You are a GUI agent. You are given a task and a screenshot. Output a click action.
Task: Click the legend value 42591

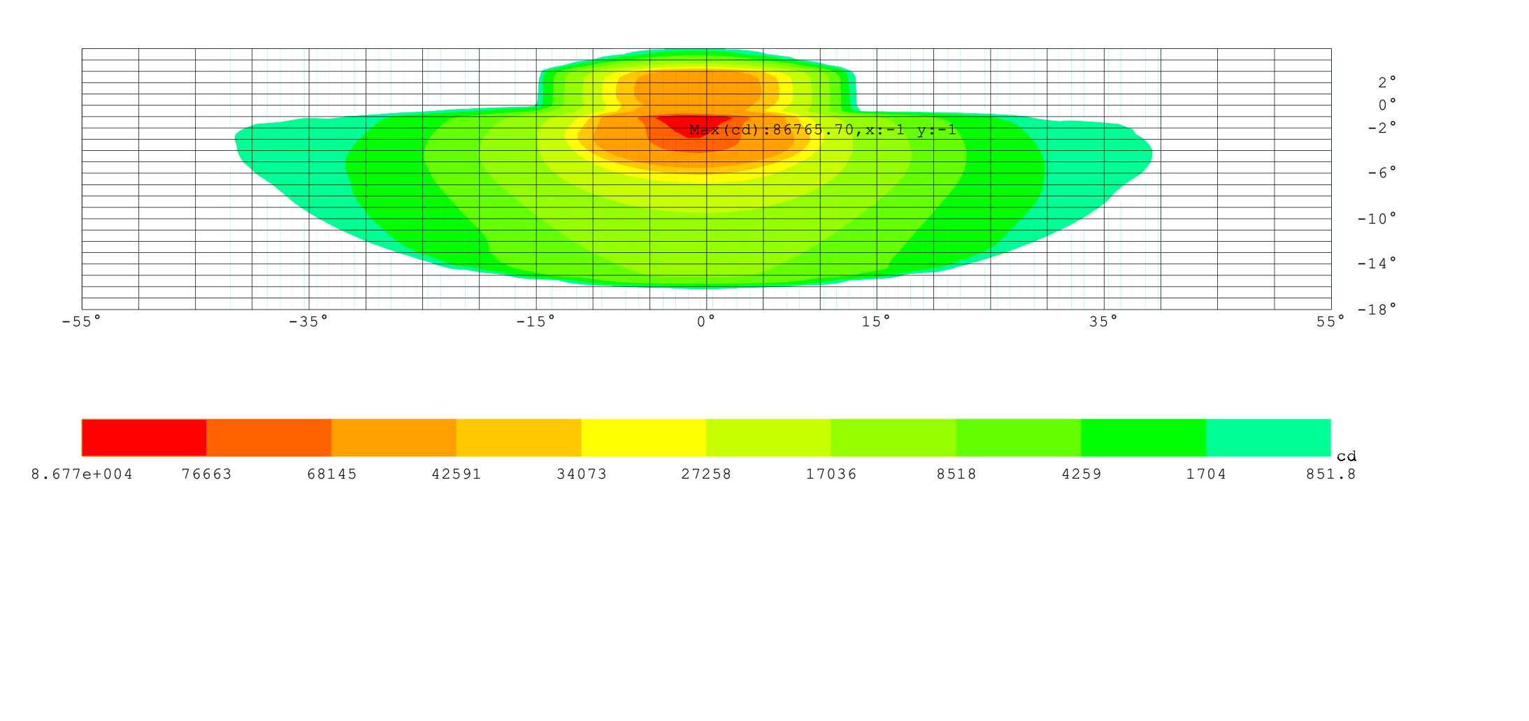[x=457, y=474]
